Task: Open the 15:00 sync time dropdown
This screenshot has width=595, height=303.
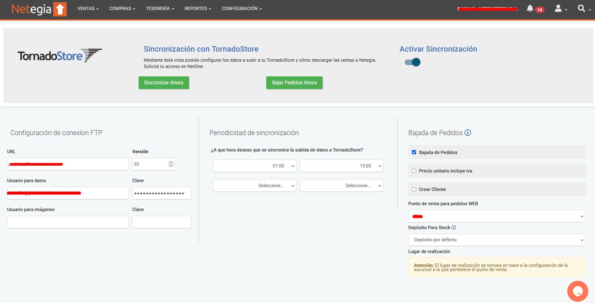Action: 341,166
